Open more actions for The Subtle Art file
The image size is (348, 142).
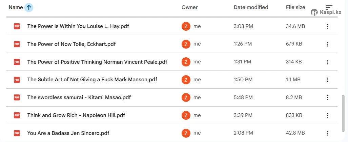coord(327,80)
